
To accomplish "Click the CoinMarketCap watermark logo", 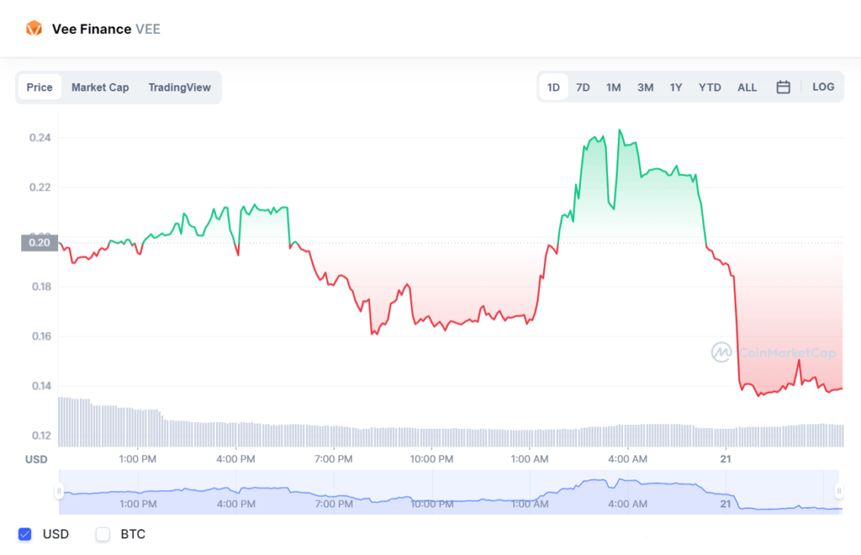I will (x=720, y=352).
